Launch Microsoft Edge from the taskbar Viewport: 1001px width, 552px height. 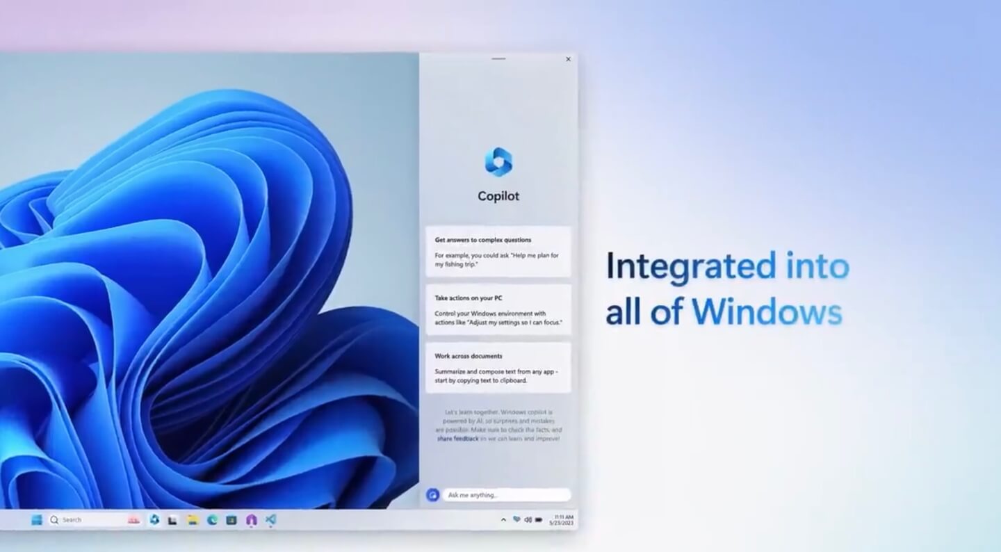click(x=212, y=519)
